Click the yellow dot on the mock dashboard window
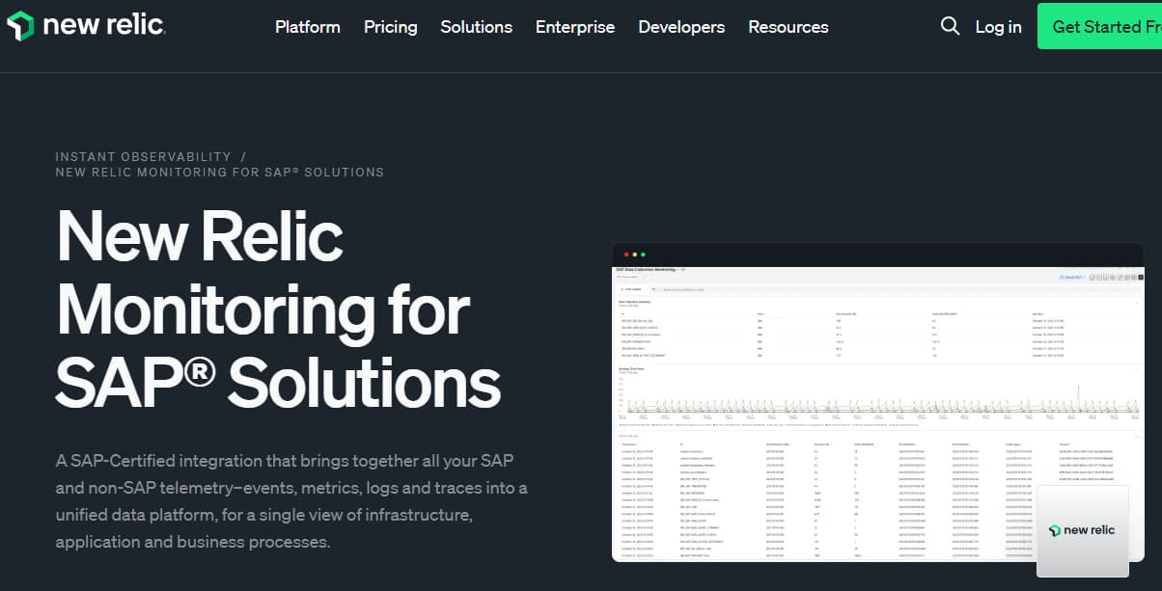The image size is (1162, 591). pos(635,255)
